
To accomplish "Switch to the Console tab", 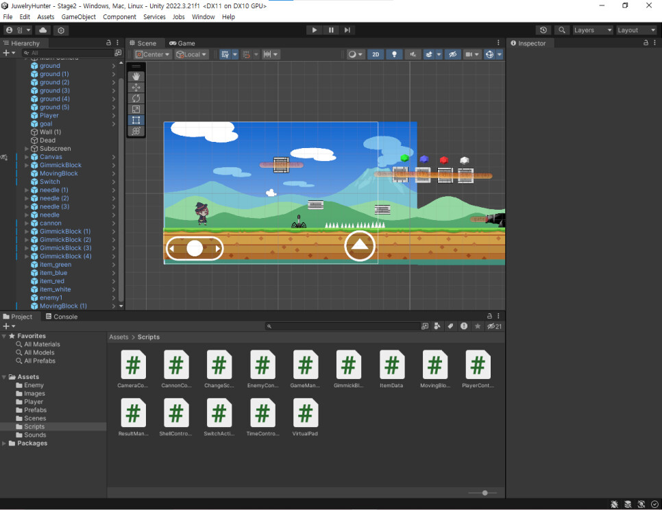I will point(61,317).
